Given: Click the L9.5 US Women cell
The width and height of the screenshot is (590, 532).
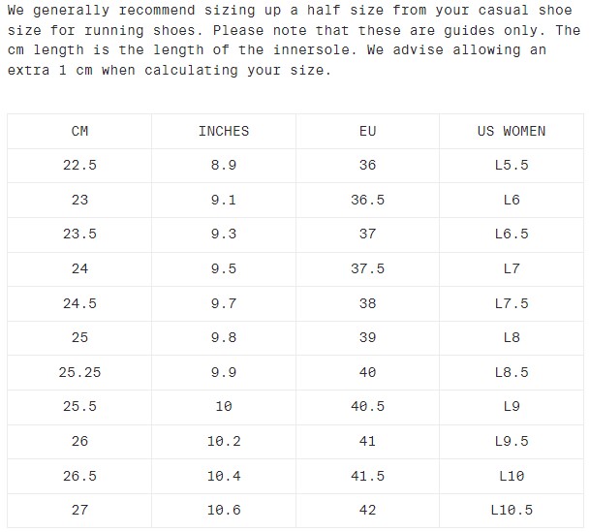Looking at the screenshot, I should tap(511, 441).
